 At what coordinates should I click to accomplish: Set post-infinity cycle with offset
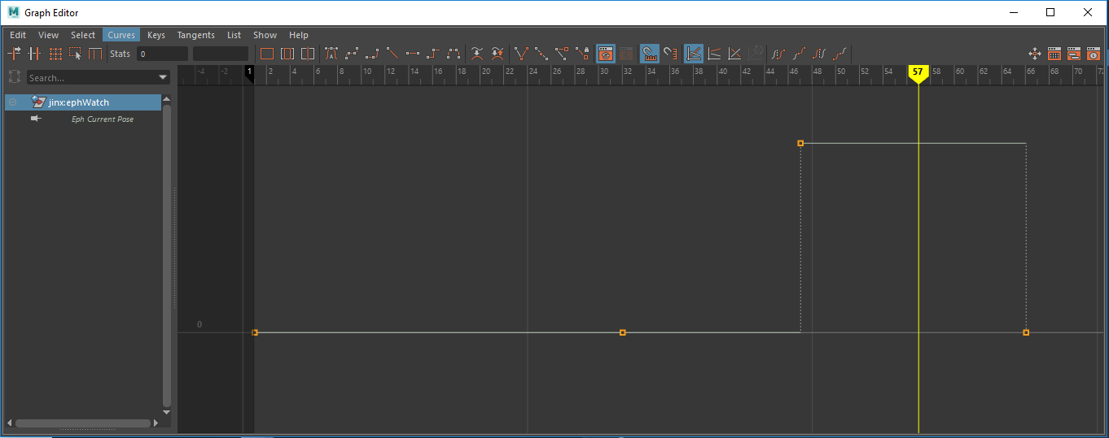839,54
